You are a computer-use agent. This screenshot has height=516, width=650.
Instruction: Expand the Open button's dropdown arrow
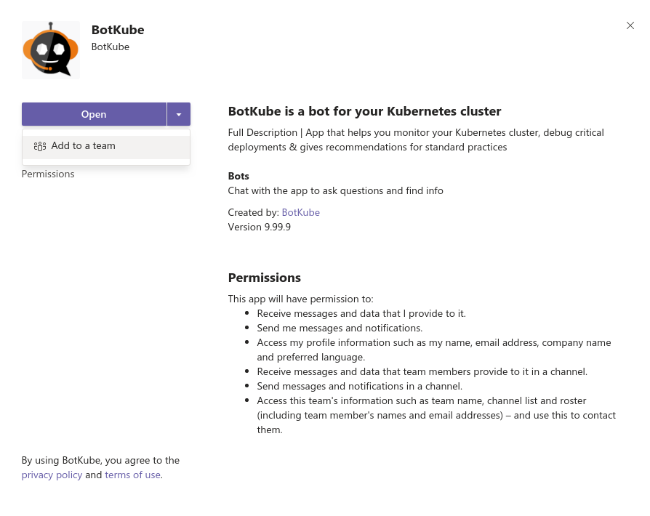click(x=178, y=114)
